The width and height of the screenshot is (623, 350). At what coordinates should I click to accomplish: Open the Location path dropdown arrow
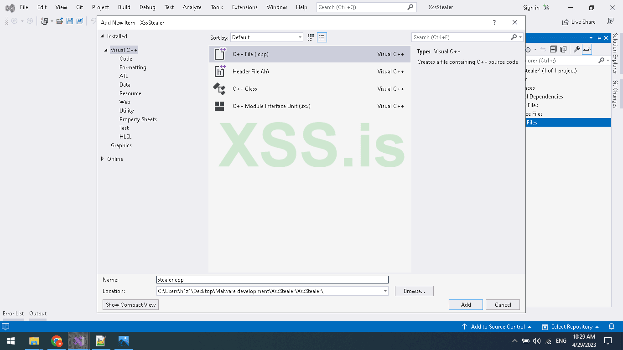(x=385, y=291)
